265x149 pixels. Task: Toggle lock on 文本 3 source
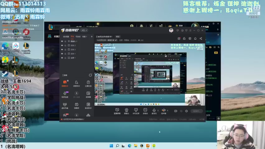[x=65, y=49]
